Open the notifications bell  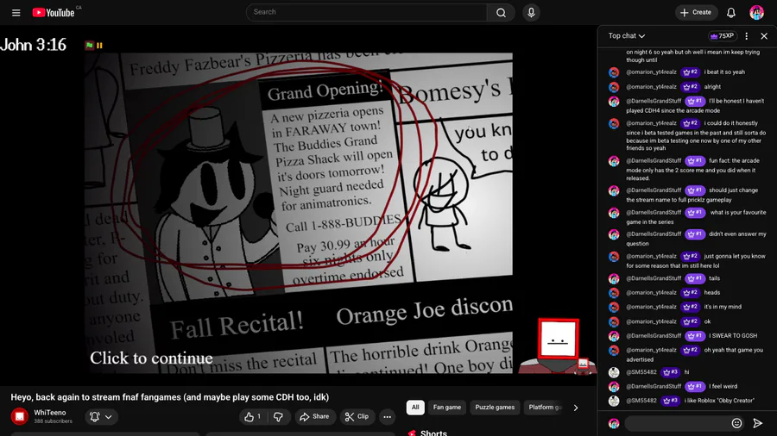731,13
